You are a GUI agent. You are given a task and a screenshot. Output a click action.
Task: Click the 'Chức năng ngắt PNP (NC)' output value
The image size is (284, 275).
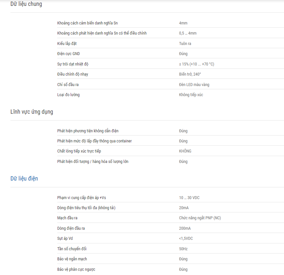(200, 218)
